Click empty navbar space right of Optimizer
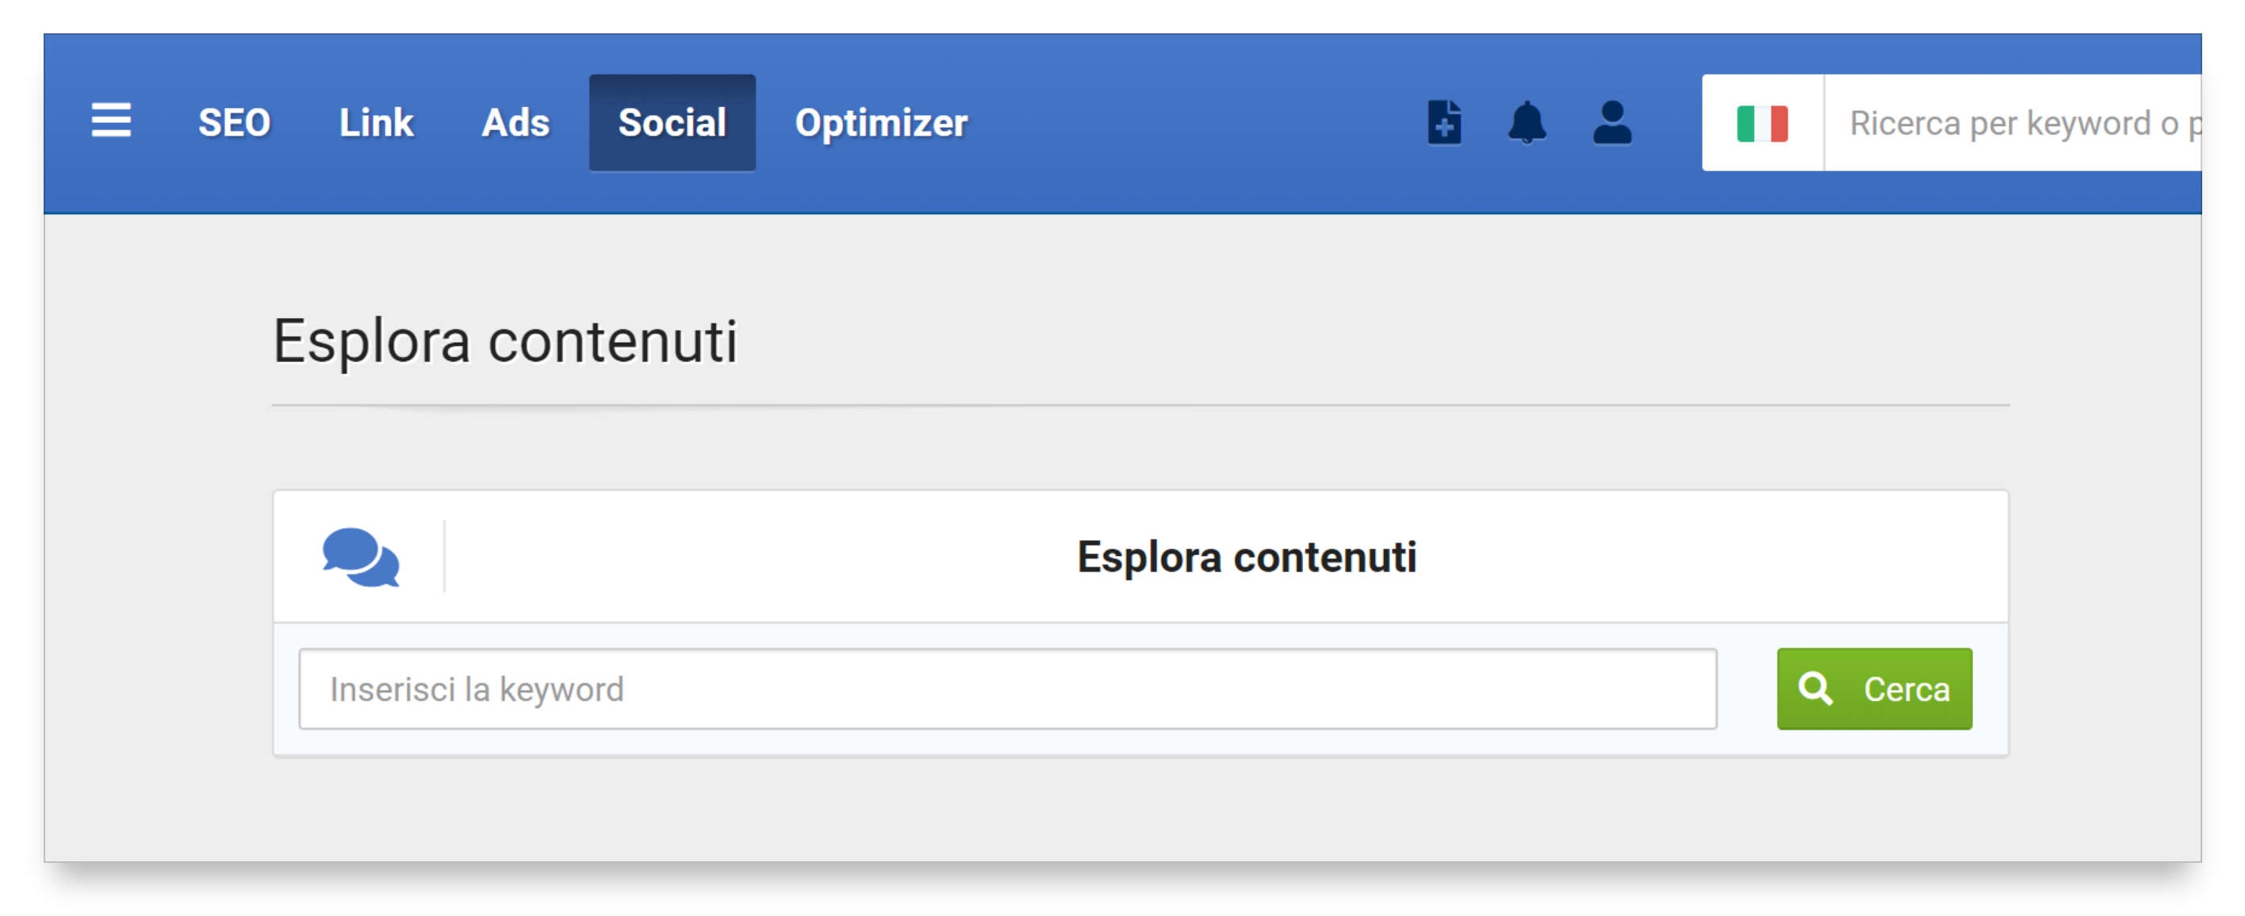Viewport: 2245px width, 916px height. [1194, 123]
